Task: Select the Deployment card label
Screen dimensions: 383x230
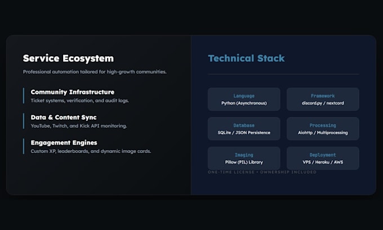Action: click(323, 155)
